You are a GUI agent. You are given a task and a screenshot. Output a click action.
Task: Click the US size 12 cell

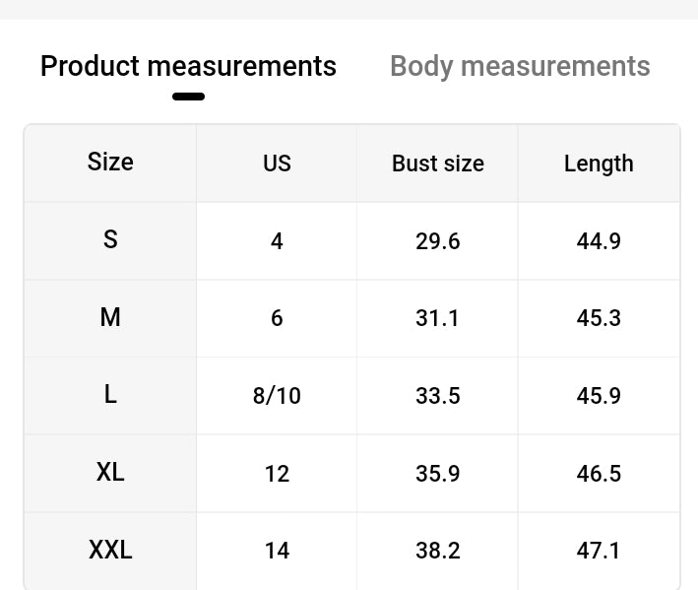pos(277,474)
